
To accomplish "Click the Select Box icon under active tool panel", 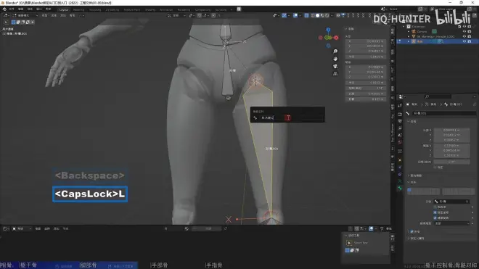I will coord(349,243).
